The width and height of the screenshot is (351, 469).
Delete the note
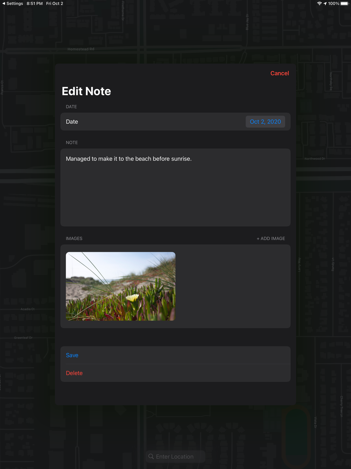coord(175,373)
